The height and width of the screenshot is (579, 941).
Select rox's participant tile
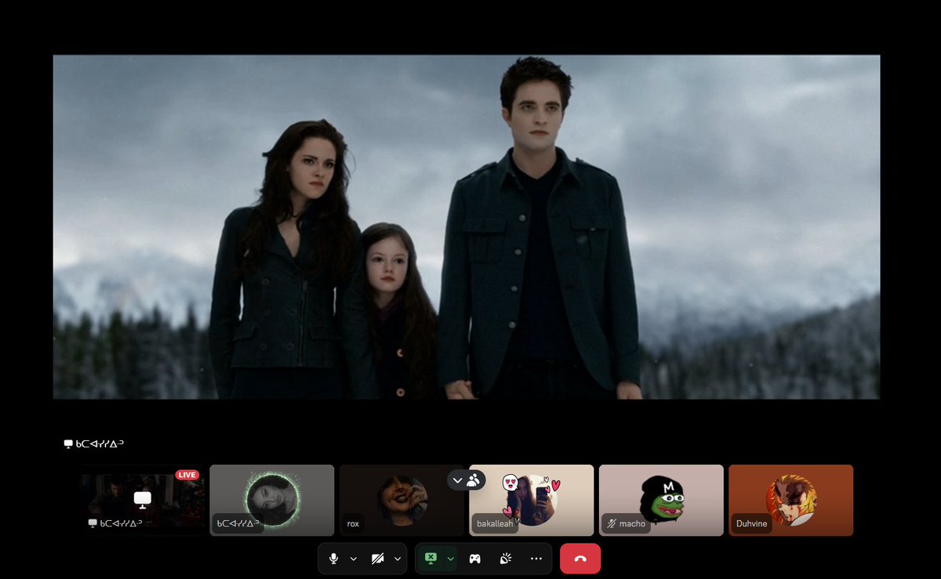(x=401, y=500)
